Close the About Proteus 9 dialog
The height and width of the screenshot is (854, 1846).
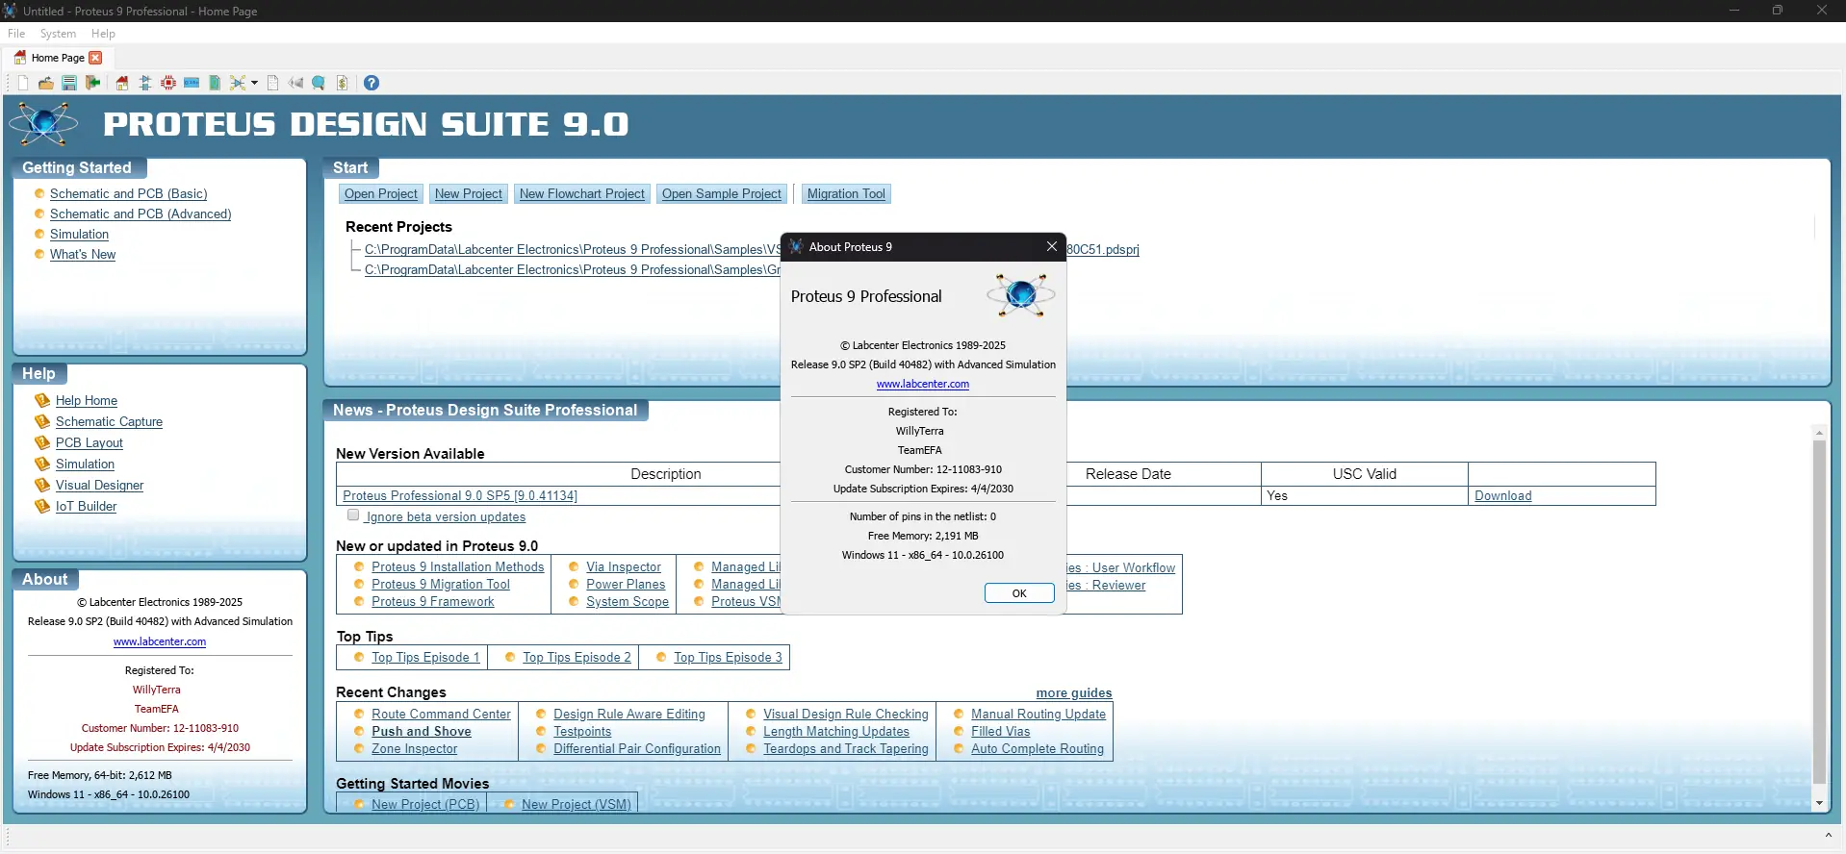coord(1052,247)
